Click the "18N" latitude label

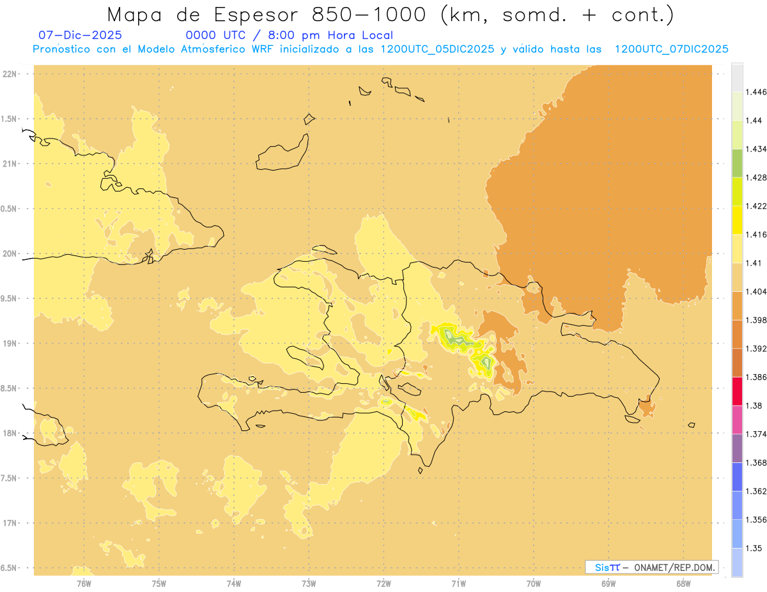click(x=10, y=434)
